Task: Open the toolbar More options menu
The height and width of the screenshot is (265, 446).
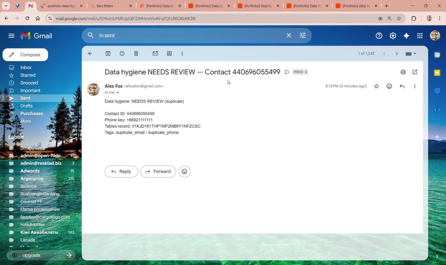Action: pos(182,54)
